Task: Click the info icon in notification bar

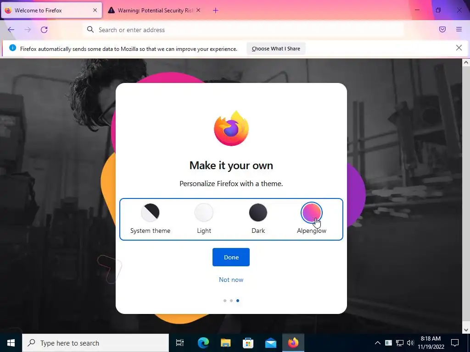Action: point(12,48)
